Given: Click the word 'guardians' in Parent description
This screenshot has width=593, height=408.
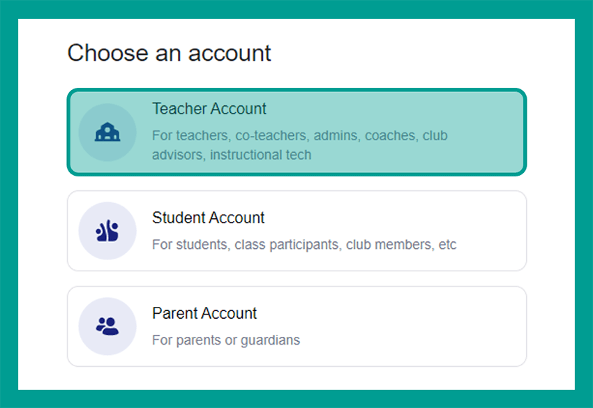Looking at the screenshot, I should (271, 340).
